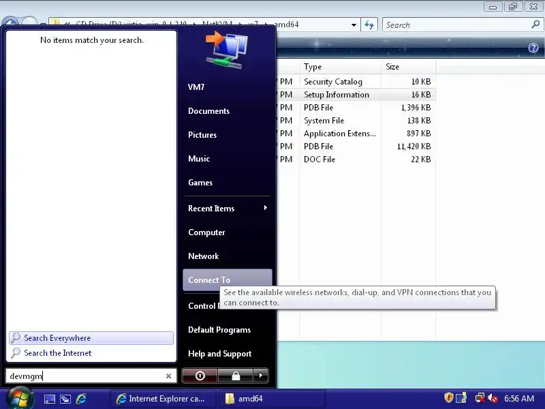The image size is (545, 409).
Task: Select the Application Extens... file row
Action: click(x=356, y=134)
